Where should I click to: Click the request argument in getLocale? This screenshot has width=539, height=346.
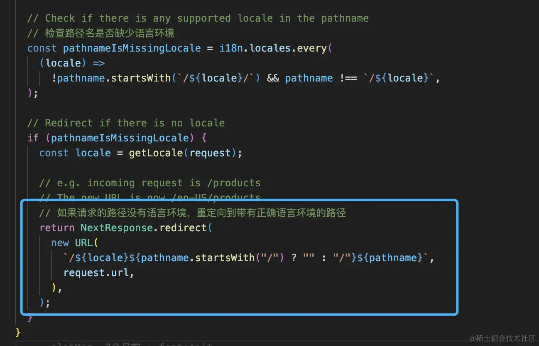pos(210,153)
